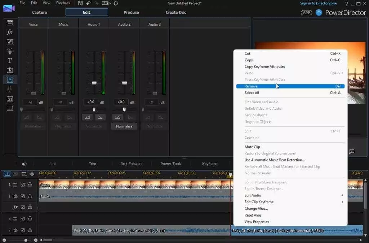
Task: Switch to the Produce tab
Action: pyautogui.click(x=131, y=12)
